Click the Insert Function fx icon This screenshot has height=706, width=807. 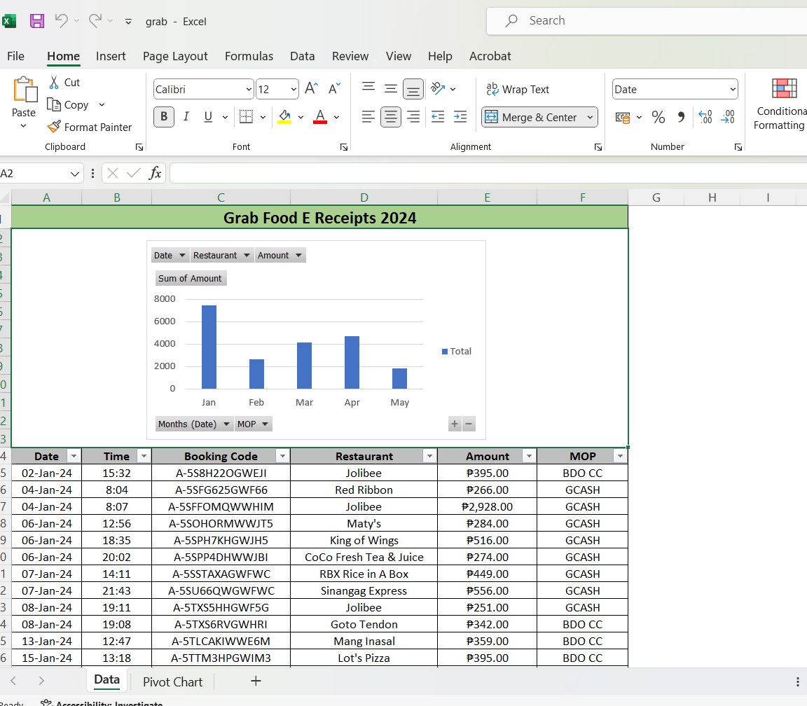click(155, 173)
